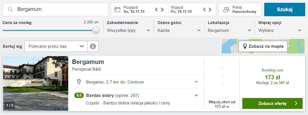Click the price per night slider handle
Screen dimensions: 308x115
click(96, 30)
